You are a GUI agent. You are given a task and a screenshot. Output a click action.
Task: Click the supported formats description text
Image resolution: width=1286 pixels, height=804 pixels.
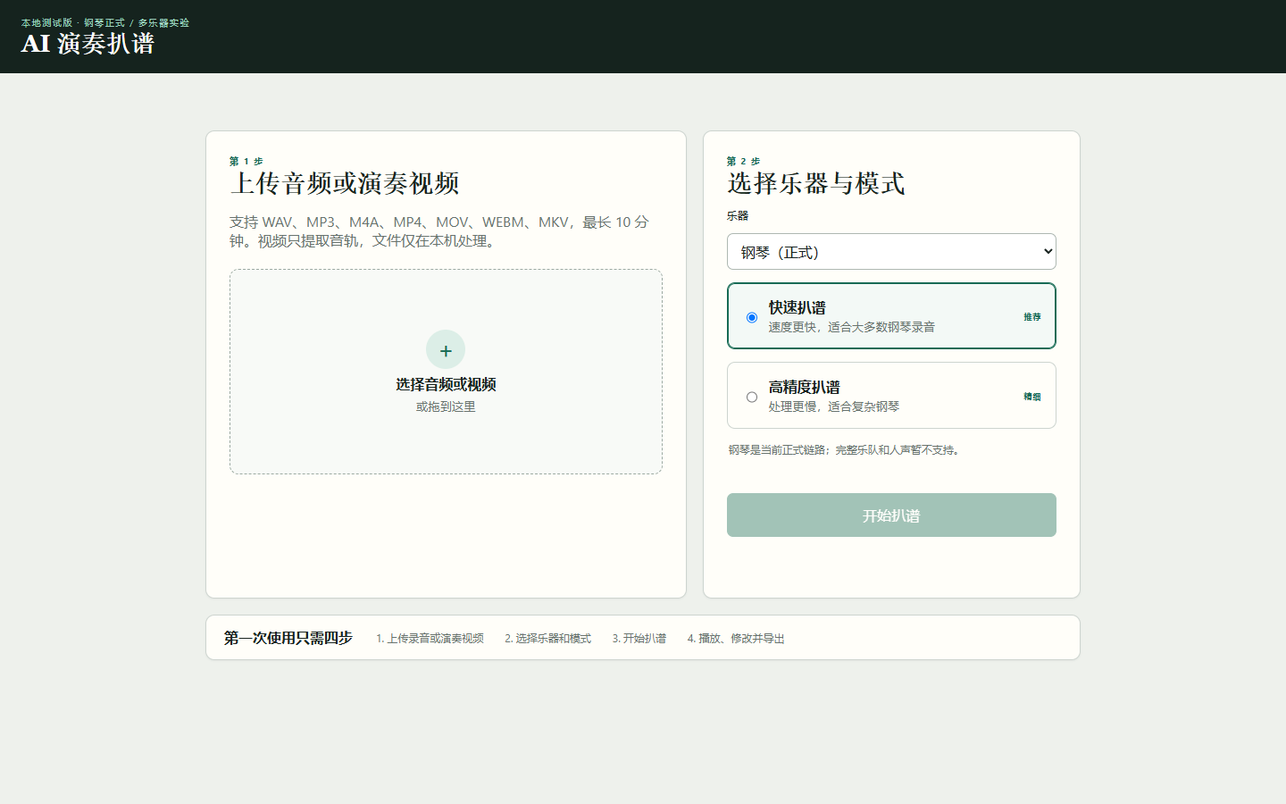(439, 231)
